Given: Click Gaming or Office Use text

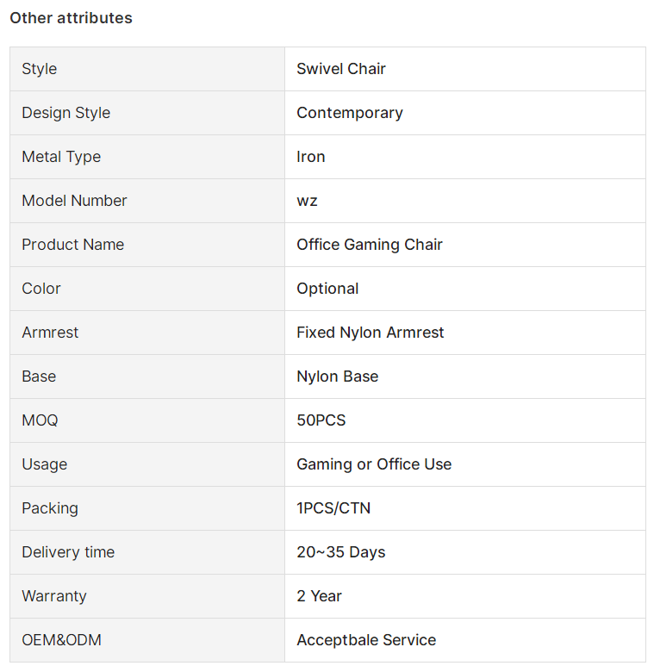Looking at the screenshot, I should point(374,464).
